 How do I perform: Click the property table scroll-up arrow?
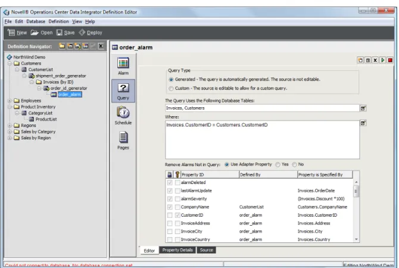pyautogui.click(x=356, y=182)
